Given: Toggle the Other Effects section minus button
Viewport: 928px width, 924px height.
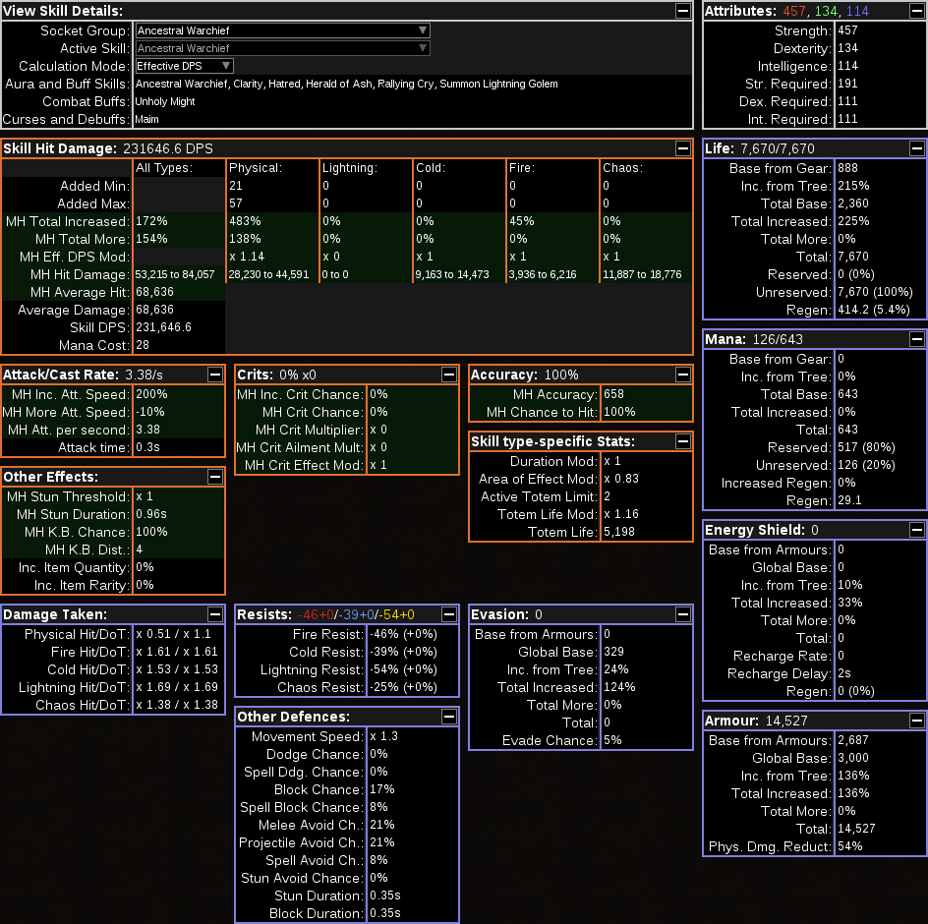Looking at the screenshot, I should [215, 477].
